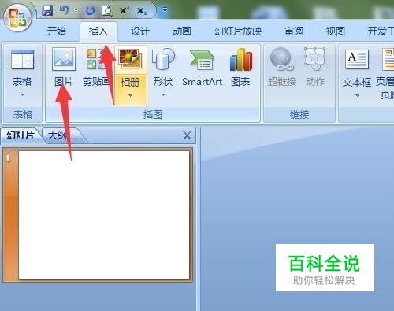Image resolution: width=394 pixels, height=311 pixels.
Task: Insert a 文本框 text box
Action: (x=357, y=61)
